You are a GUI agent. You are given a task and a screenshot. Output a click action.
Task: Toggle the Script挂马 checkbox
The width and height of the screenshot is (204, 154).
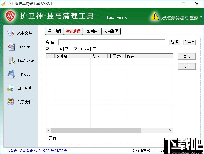(47, 49)
